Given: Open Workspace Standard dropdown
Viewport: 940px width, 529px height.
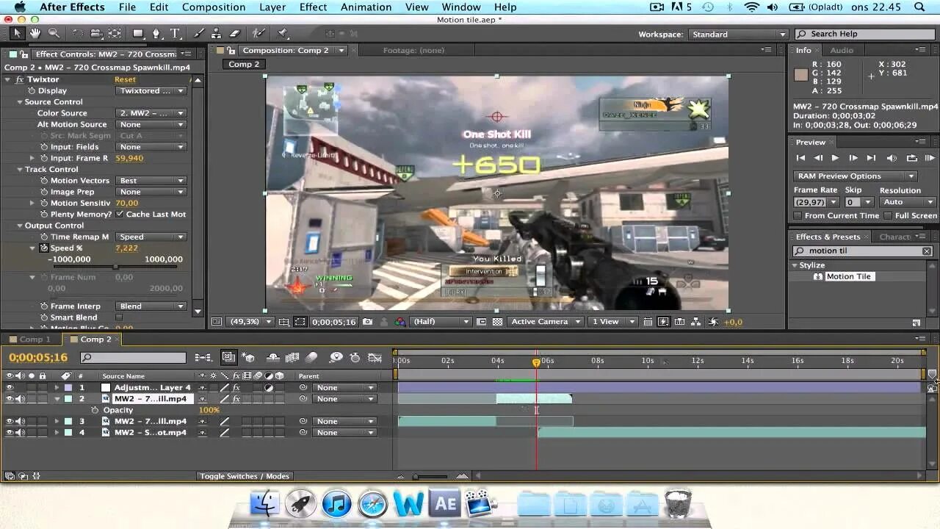Looking at the screenshot, I should click(x=738, y=35).
